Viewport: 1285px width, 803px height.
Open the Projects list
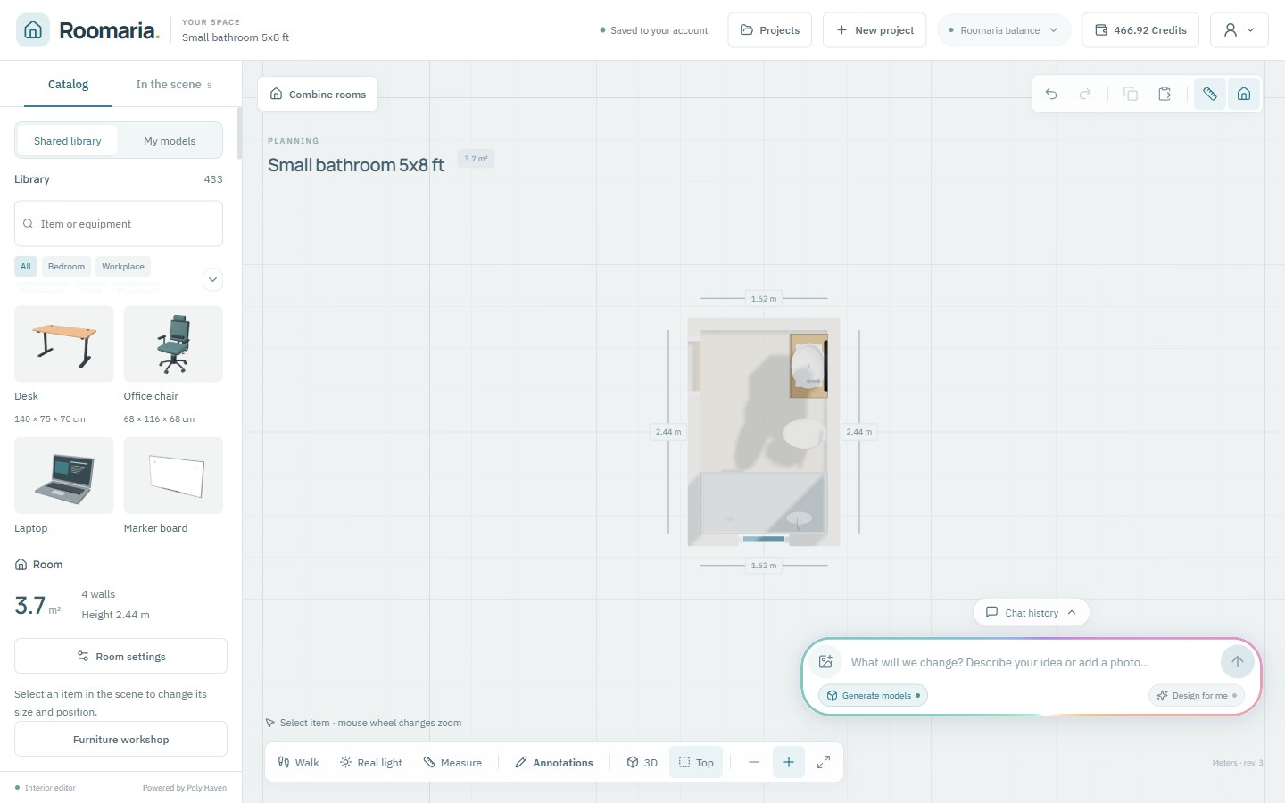770,30
